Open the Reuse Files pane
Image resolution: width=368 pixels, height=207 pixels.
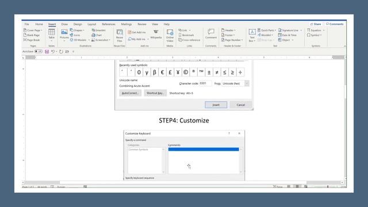120,36
